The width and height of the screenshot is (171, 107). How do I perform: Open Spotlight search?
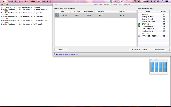click(162, 1)
